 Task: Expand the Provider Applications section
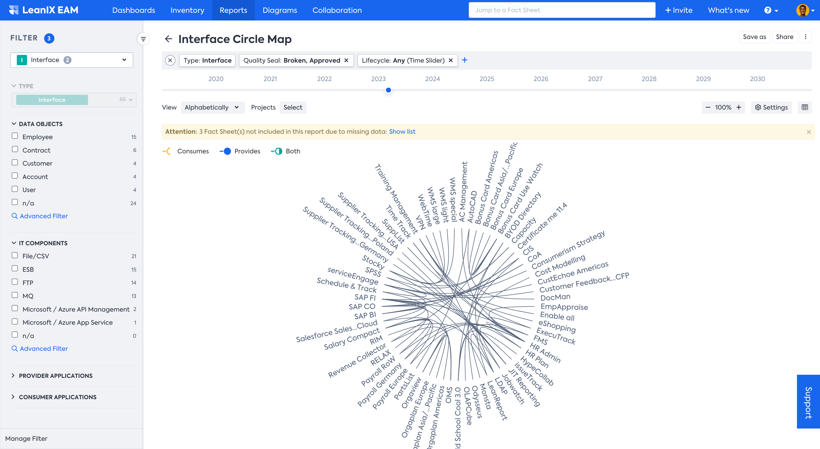[56, 376]
